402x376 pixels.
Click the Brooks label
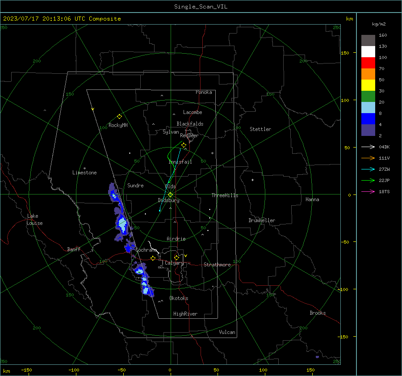[318, 313]
